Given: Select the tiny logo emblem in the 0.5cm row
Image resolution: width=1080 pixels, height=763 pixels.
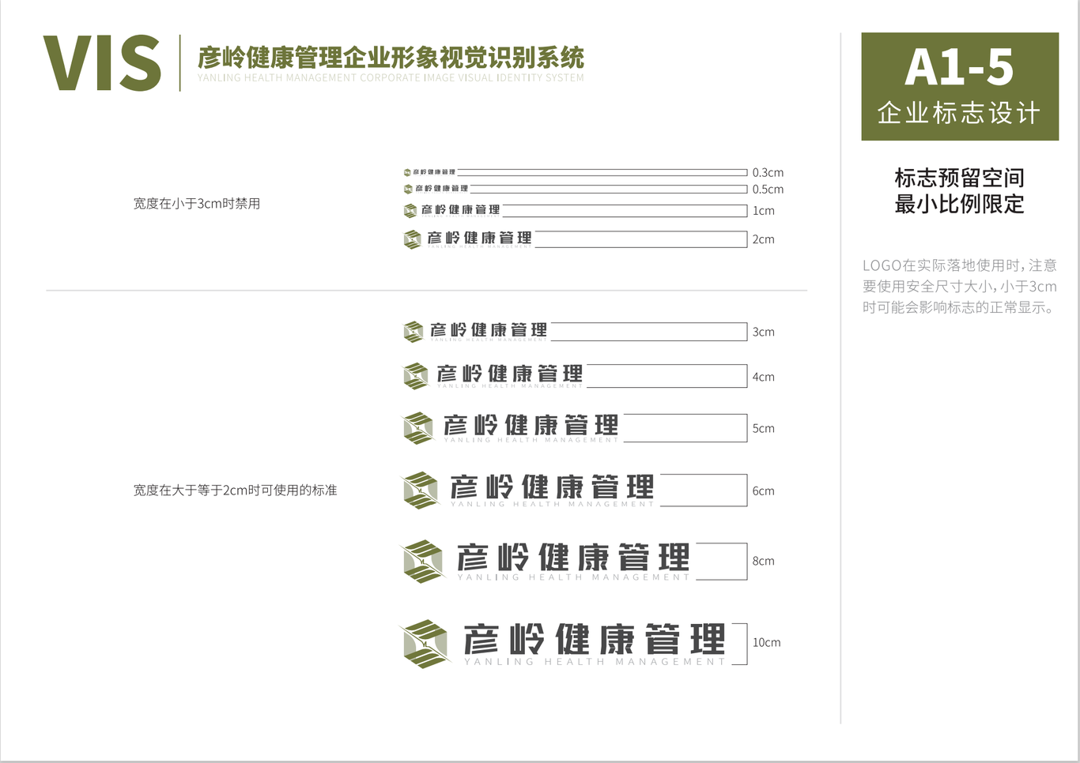Looking at the screenshot, I should coord(408,189).
